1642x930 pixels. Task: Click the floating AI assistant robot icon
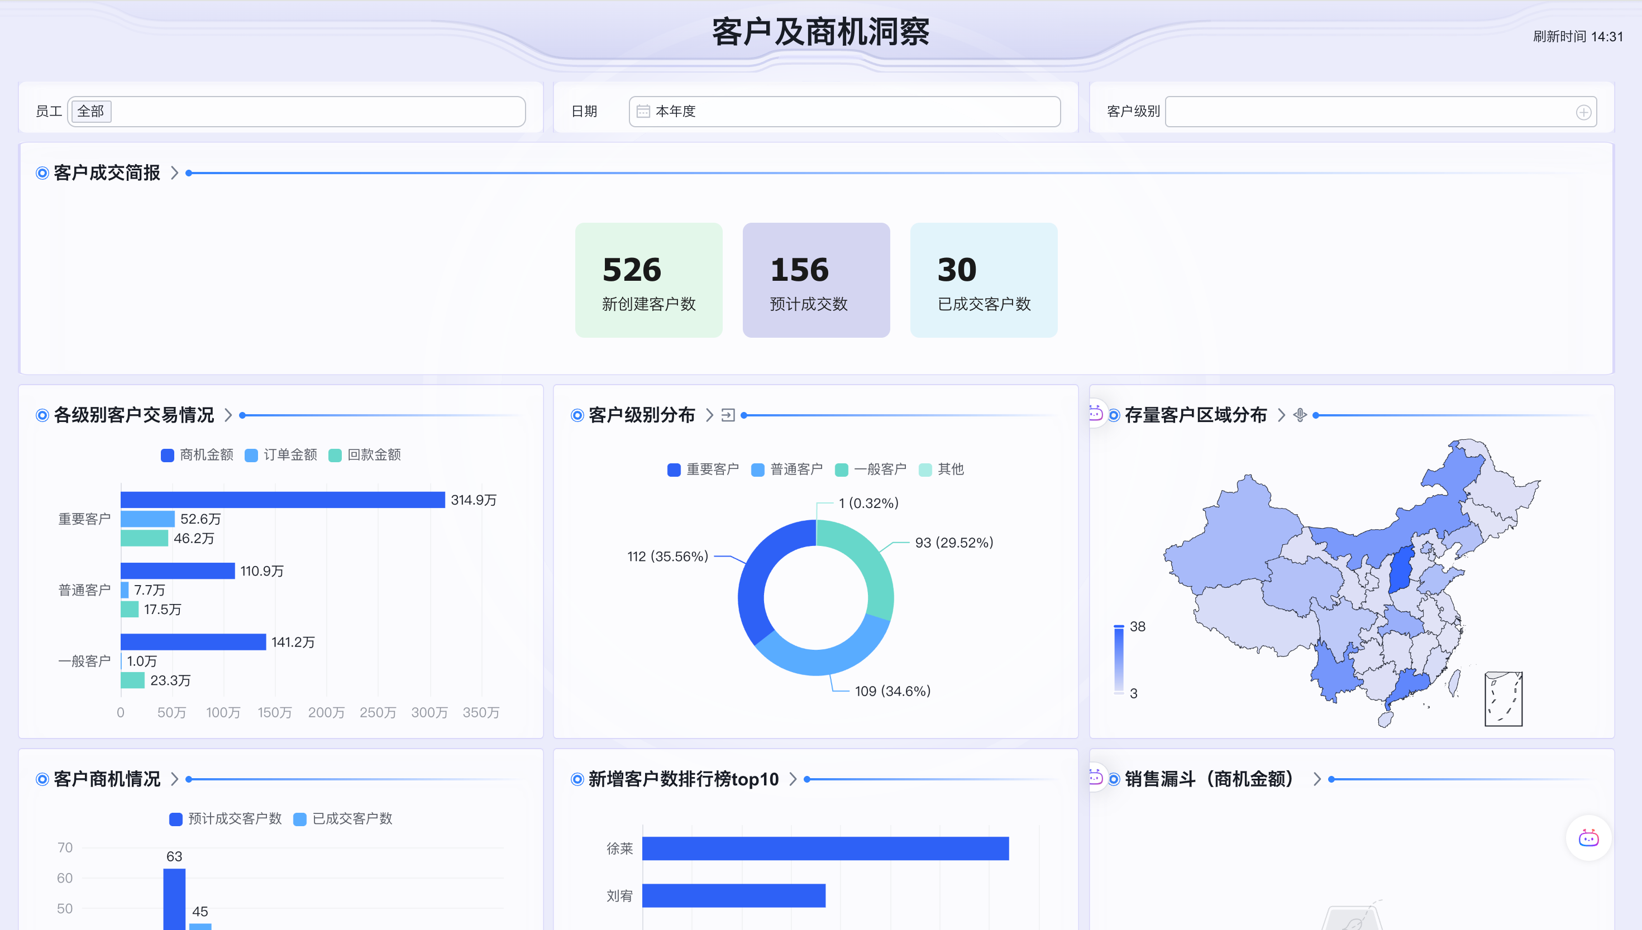coord(1588,837)
